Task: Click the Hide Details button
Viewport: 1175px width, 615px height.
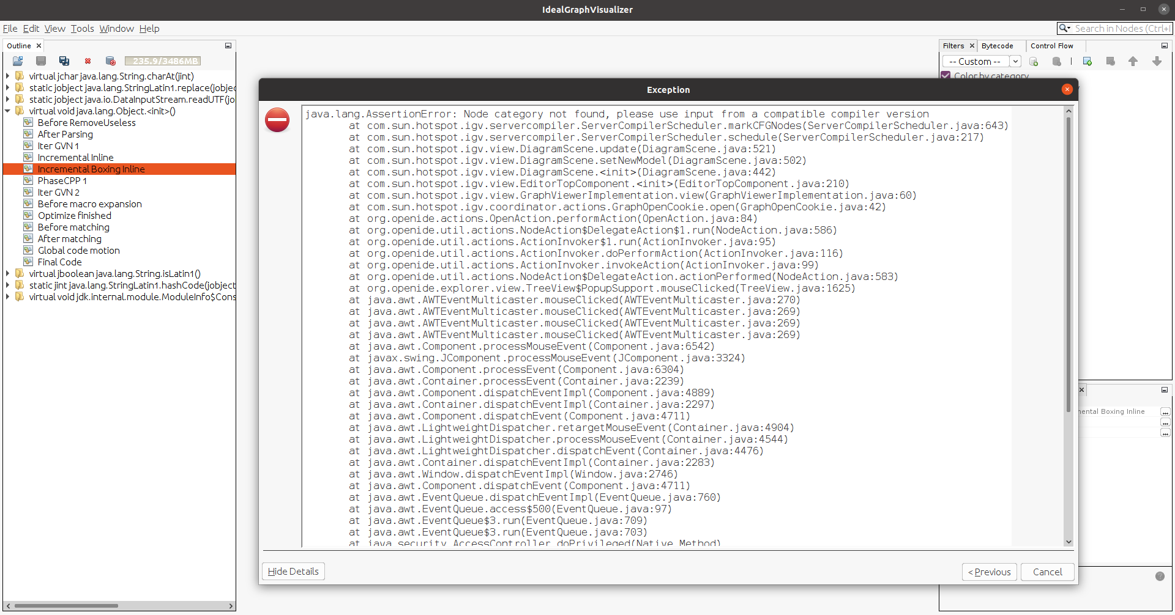Action: click(293, 572)
